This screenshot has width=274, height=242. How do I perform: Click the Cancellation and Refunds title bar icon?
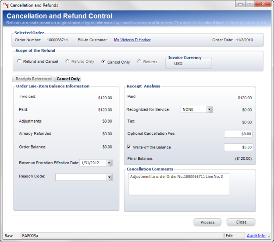(x=6, y=5)
